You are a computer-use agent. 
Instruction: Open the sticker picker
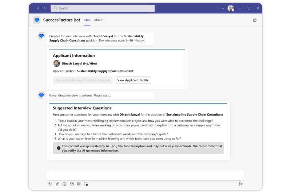click(79, 184)
